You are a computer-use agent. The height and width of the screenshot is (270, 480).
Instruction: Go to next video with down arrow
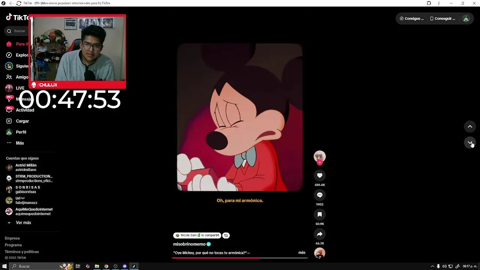click(470, 143)
